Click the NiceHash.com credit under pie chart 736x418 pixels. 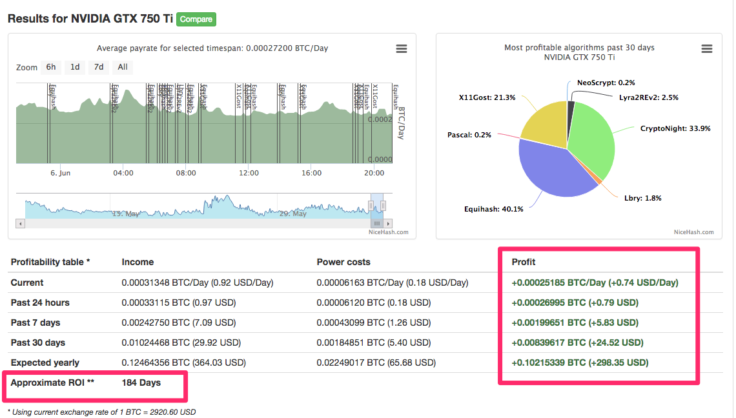coord(693,232)
